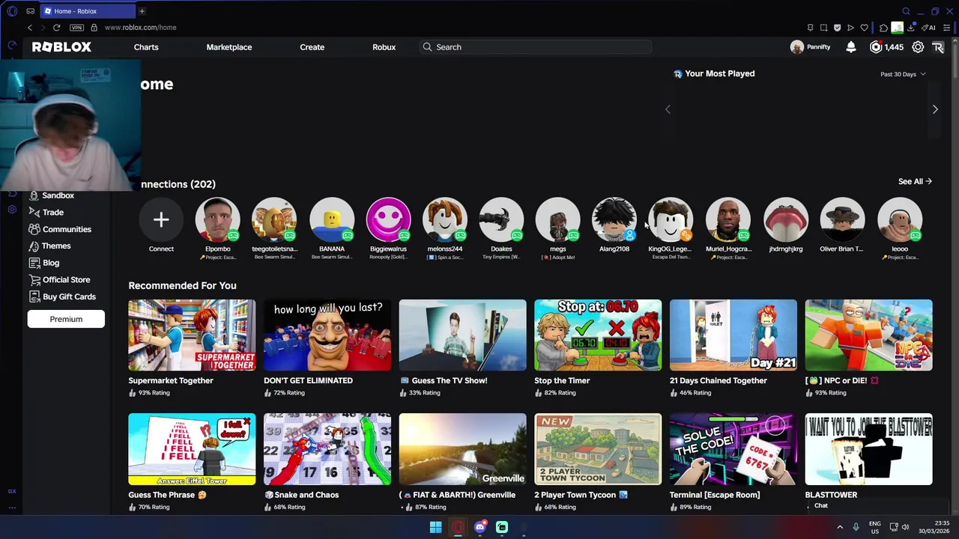Open the Create tab
The width and height of the screenshot is (959, 539).
(x=312, y=47)
